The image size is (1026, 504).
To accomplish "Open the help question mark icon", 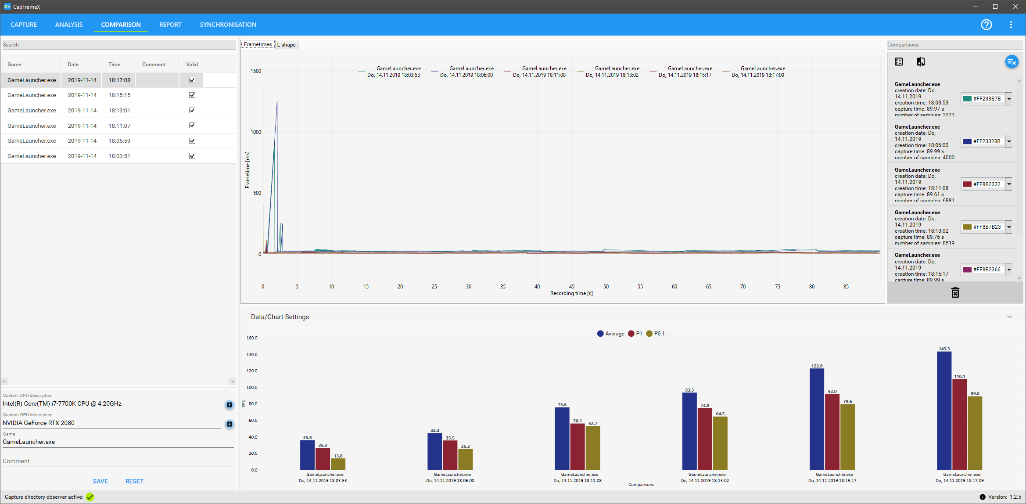I will click(x=986, y=25).
